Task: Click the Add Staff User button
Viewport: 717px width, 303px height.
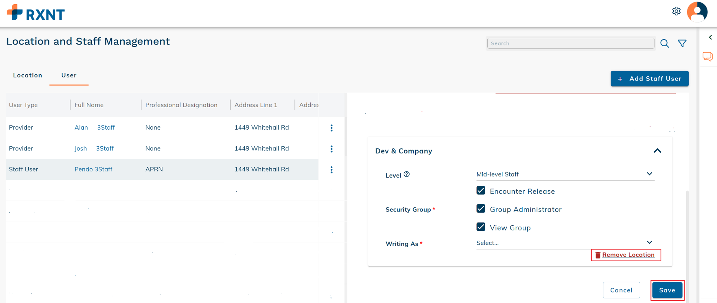Action: (x=649, y=79)
